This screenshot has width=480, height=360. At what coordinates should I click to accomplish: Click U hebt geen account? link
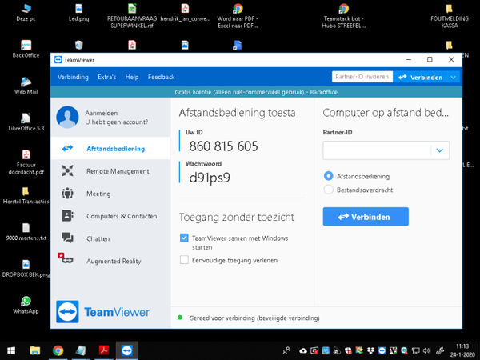tap(116, 122)
